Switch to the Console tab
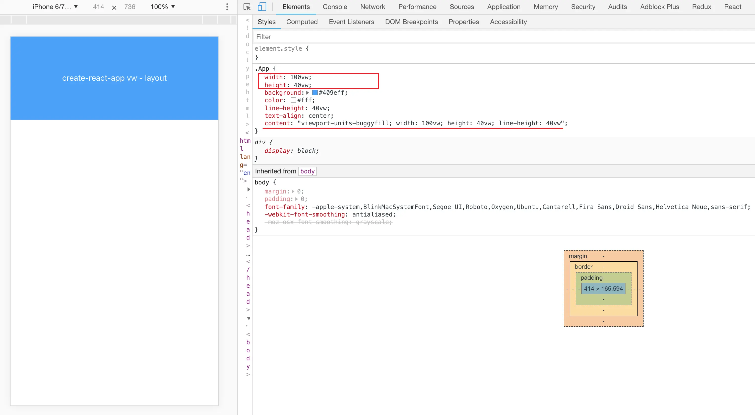 (335, 7)
